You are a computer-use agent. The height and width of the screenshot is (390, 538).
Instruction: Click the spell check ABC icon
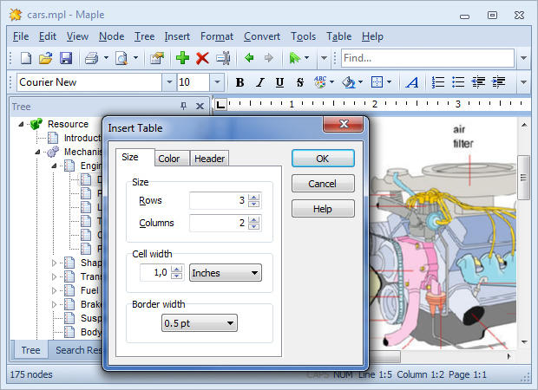point(320,82)
